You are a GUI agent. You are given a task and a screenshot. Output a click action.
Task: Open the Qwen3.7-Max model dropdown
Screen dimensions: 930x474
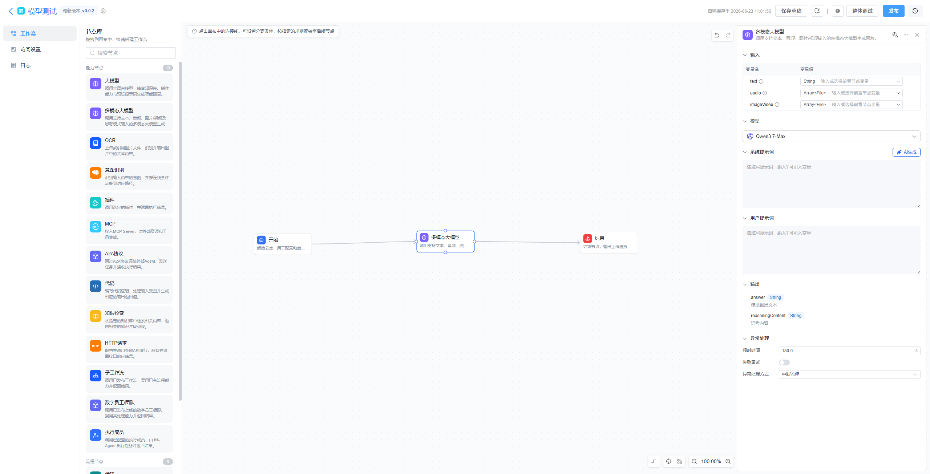click(x=831, y=136)
